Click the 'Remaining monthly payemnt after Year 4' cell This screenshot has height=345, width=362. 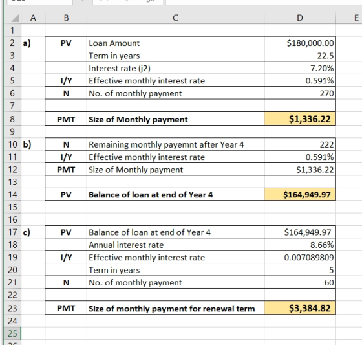point(175,144)
